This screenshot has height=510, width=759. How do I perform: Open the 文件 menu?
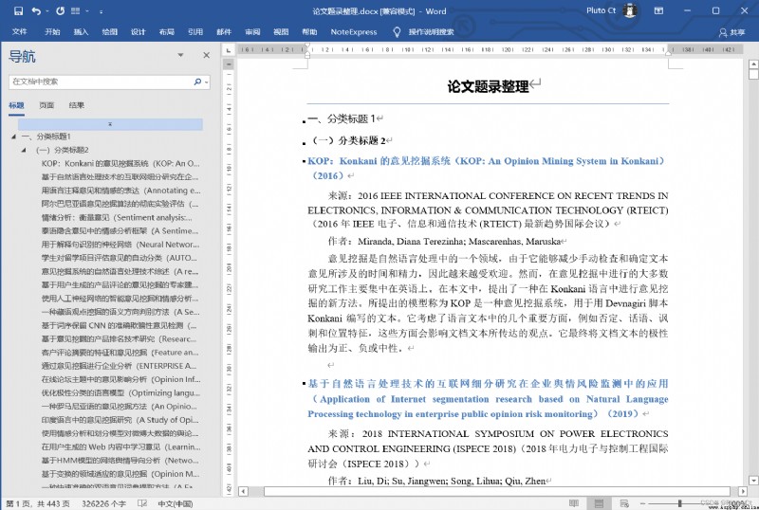[x=19, y=32]
